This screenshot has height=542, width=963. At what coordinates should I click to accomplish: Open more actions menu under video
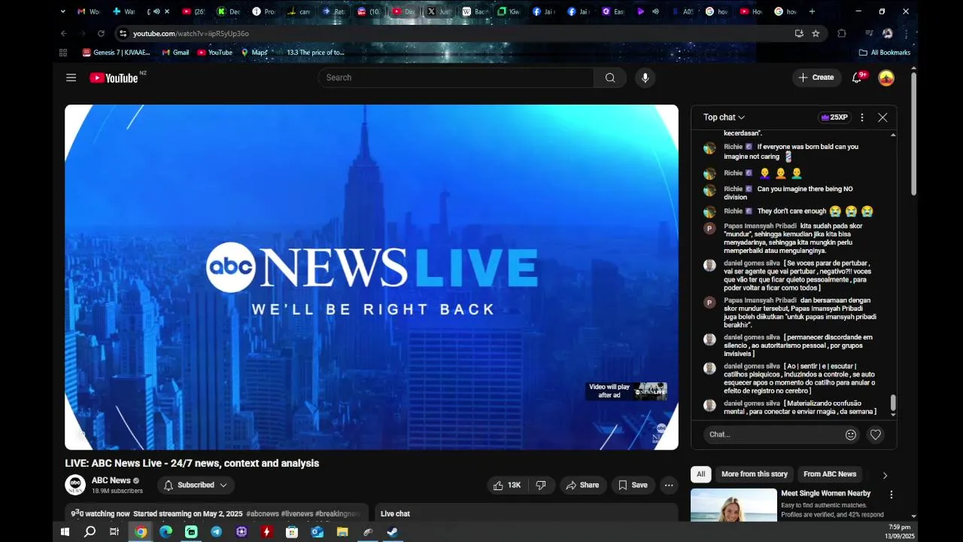[x=669, y=486]
